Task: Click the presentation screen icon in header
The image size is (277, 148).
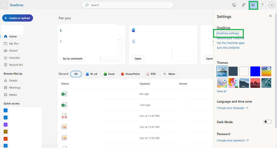Action: point(234,5)
